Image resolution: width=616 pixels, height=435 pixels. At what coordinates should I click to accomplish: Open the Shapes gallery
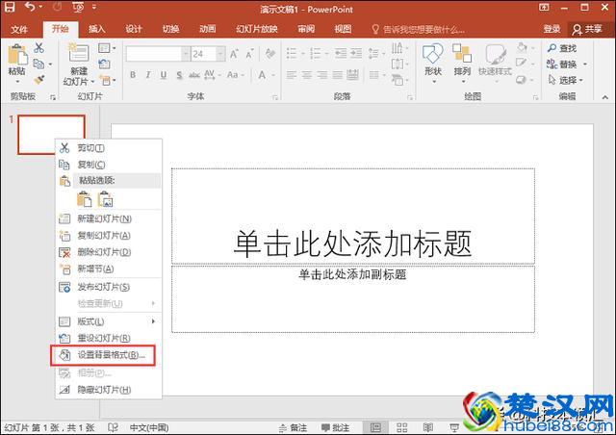tap(433, 63)
